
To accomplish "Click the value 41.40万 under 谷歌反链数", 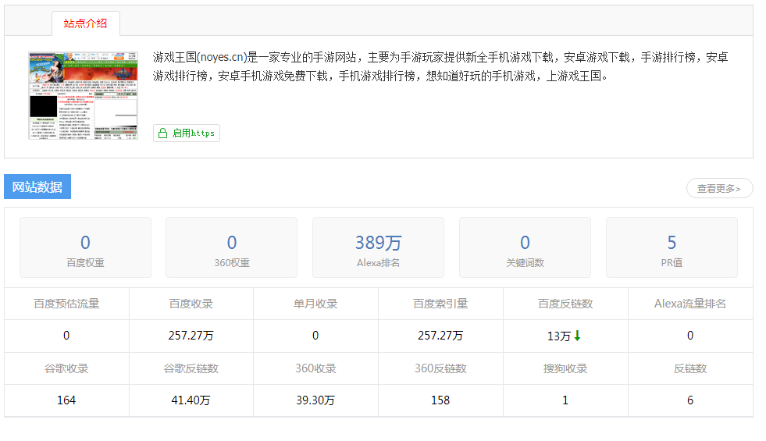I will point(191,400).
